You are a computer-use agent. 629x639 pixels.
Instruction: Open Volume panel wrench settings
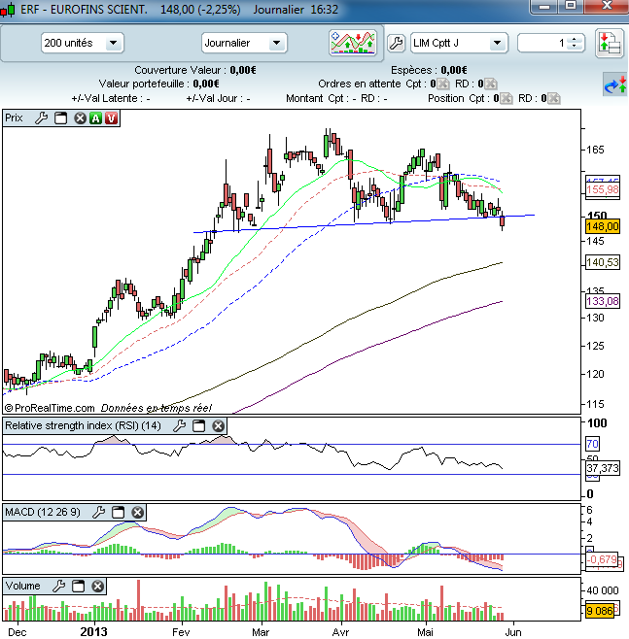coord(58,586)
